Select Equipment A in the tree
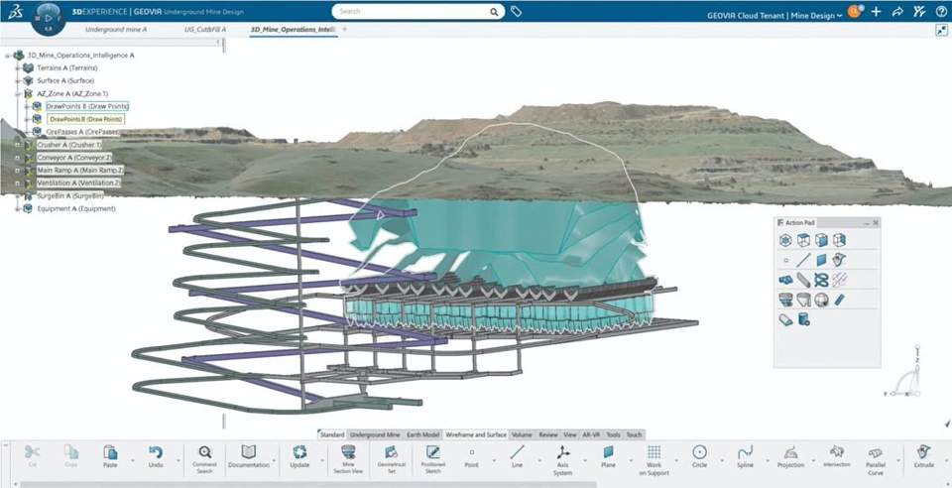The width and height of the screenshot is (952, 488). pos(76,209)
